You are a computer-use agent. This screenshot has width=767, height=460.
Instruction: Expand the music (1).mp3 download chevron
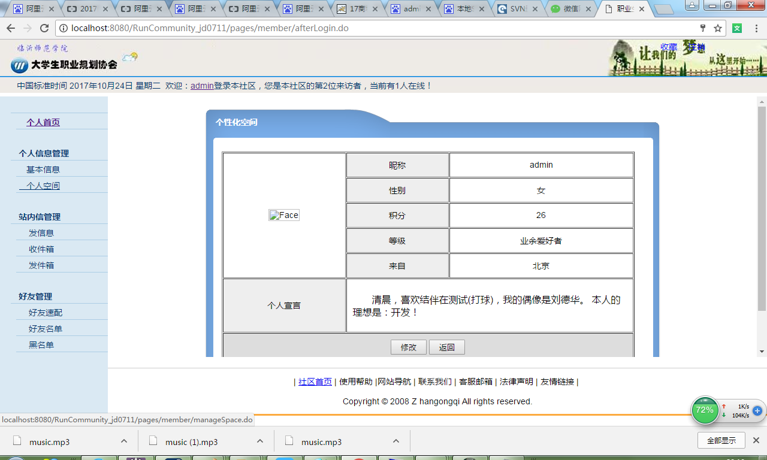pos(259,440)
